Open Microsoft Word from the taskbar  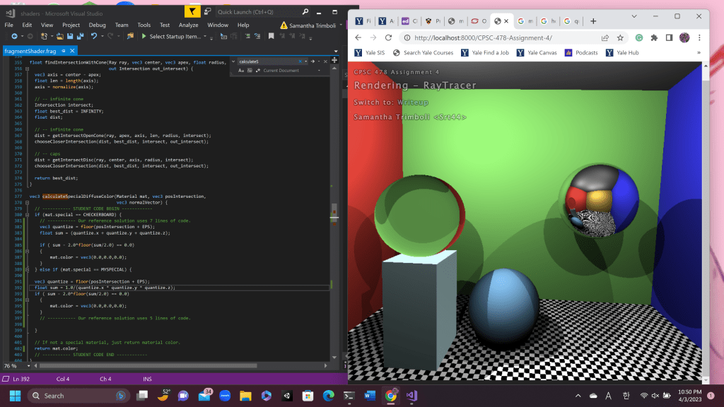click(x=370, y=395)
